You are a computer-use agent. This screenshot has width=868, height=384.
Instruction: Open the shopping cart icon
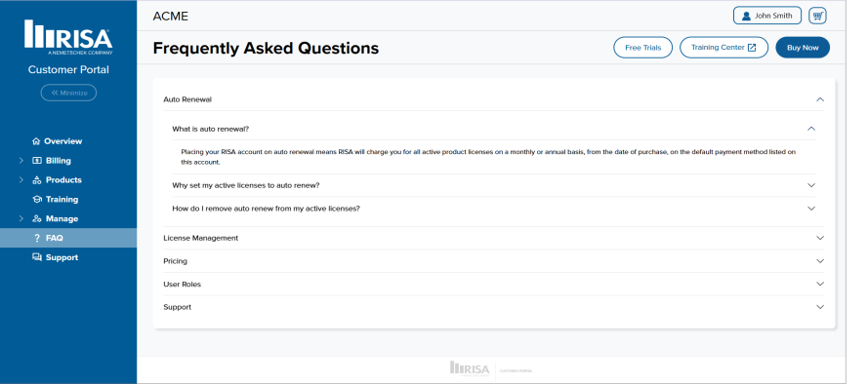(817, 16)
